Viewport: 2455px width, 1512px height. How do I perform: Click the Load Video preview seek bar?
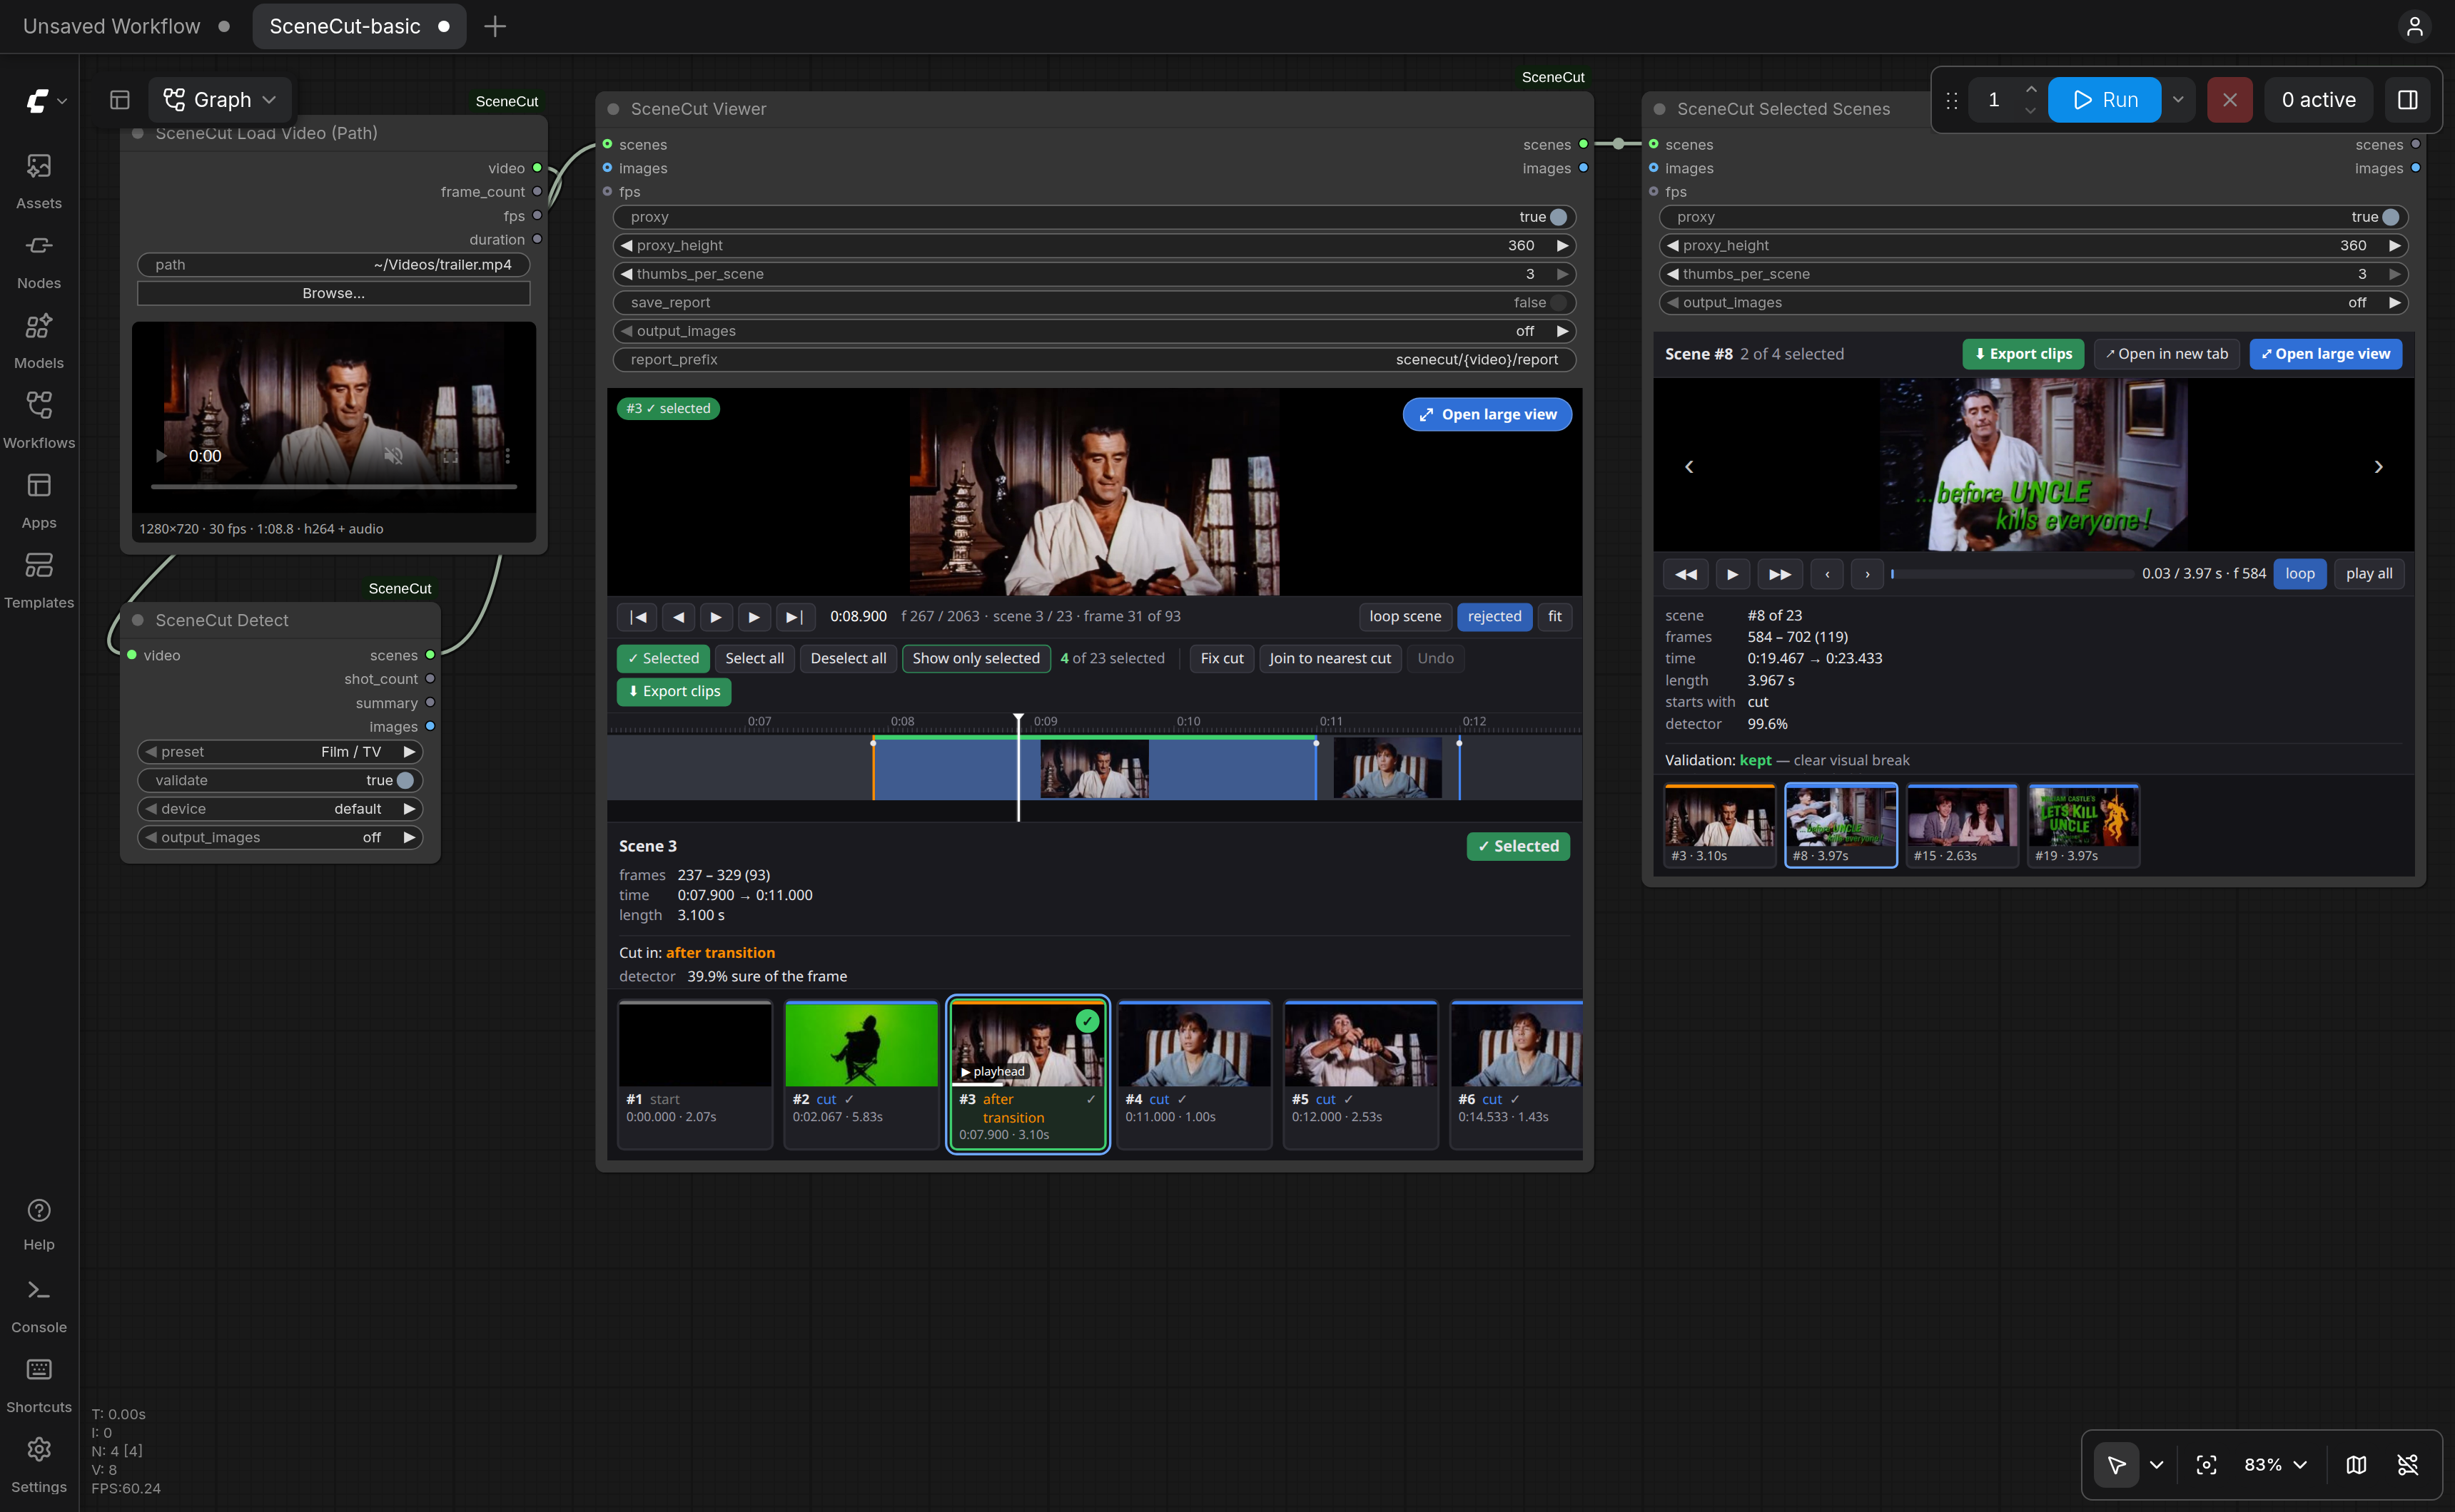coord(333,487)
